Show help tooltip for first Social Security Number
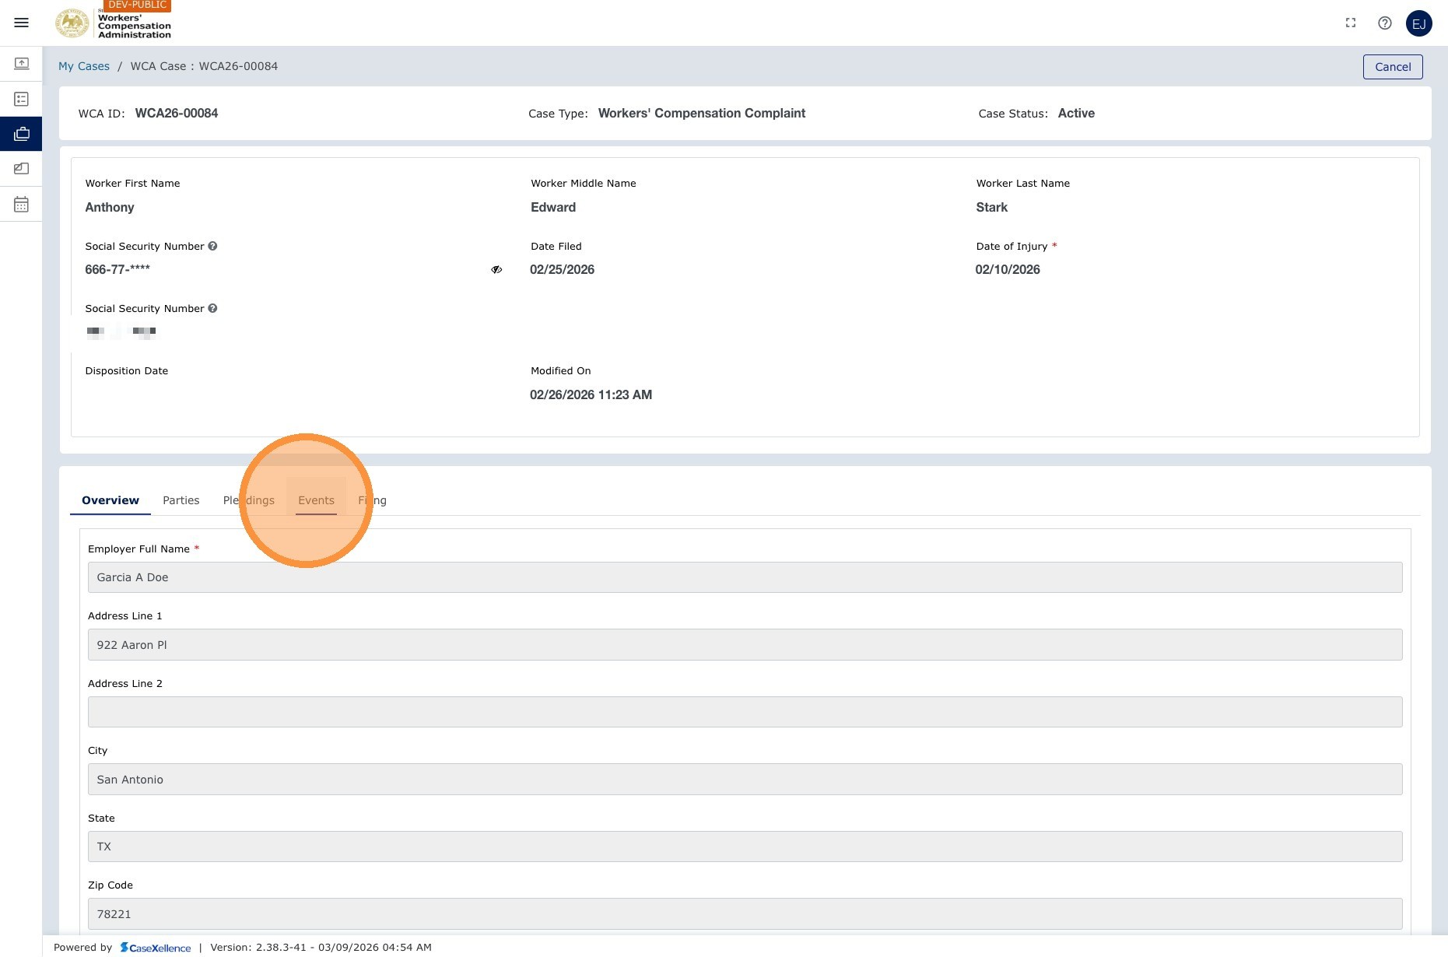Screen dimensions: 1448x957 212,246
